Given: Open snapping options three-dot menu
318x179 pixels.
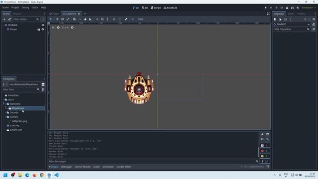Looking at the screenshot, I should click(108, 19).
